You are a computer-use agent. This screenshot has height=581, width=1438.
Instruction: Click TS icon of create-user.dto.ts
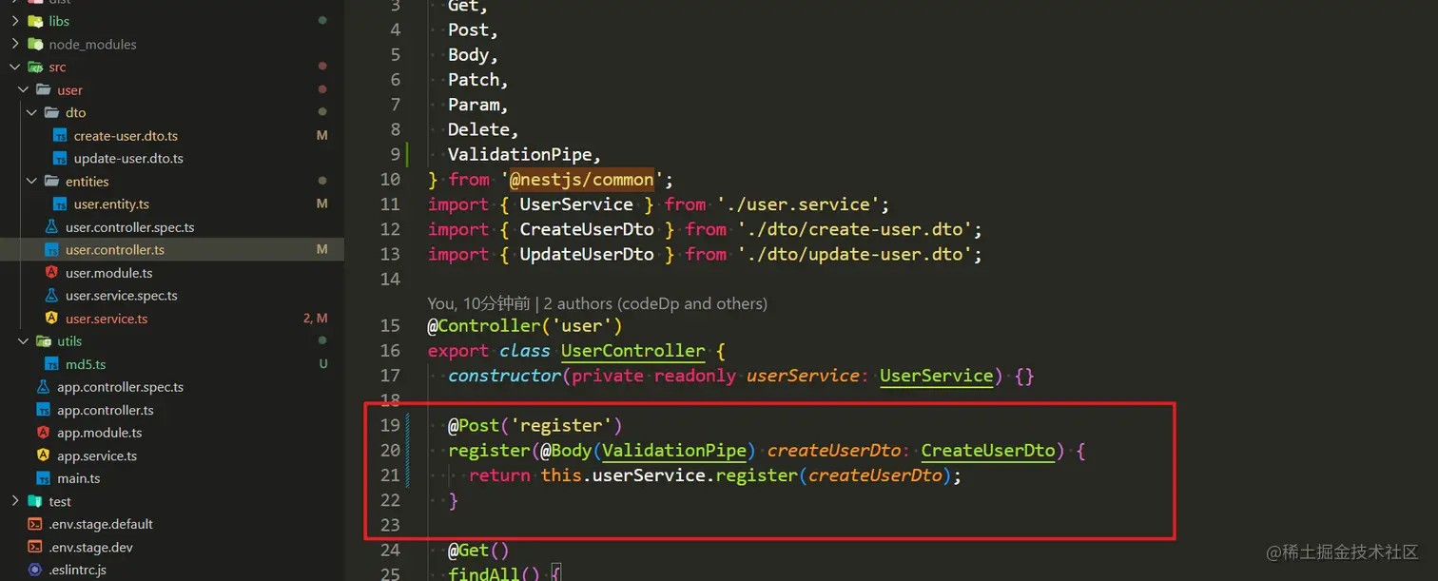(x=60, y=136)
